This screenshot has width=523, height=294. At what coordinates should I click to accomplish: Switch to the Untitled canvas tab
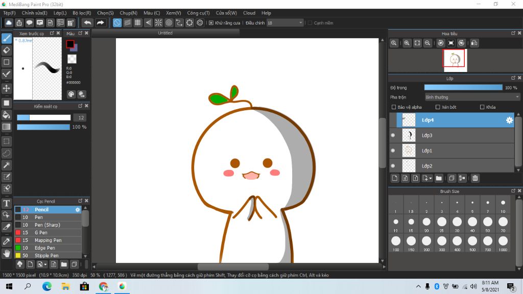click(165, 33)
